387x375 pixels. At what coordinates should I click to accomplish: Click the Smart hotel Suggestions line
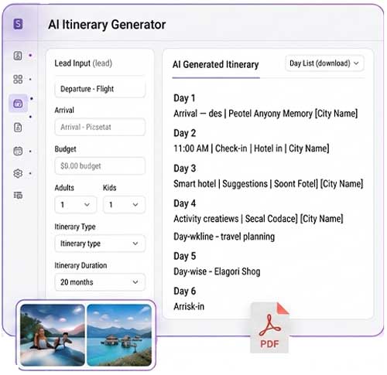pyautogui.click(x=269, y=184)
